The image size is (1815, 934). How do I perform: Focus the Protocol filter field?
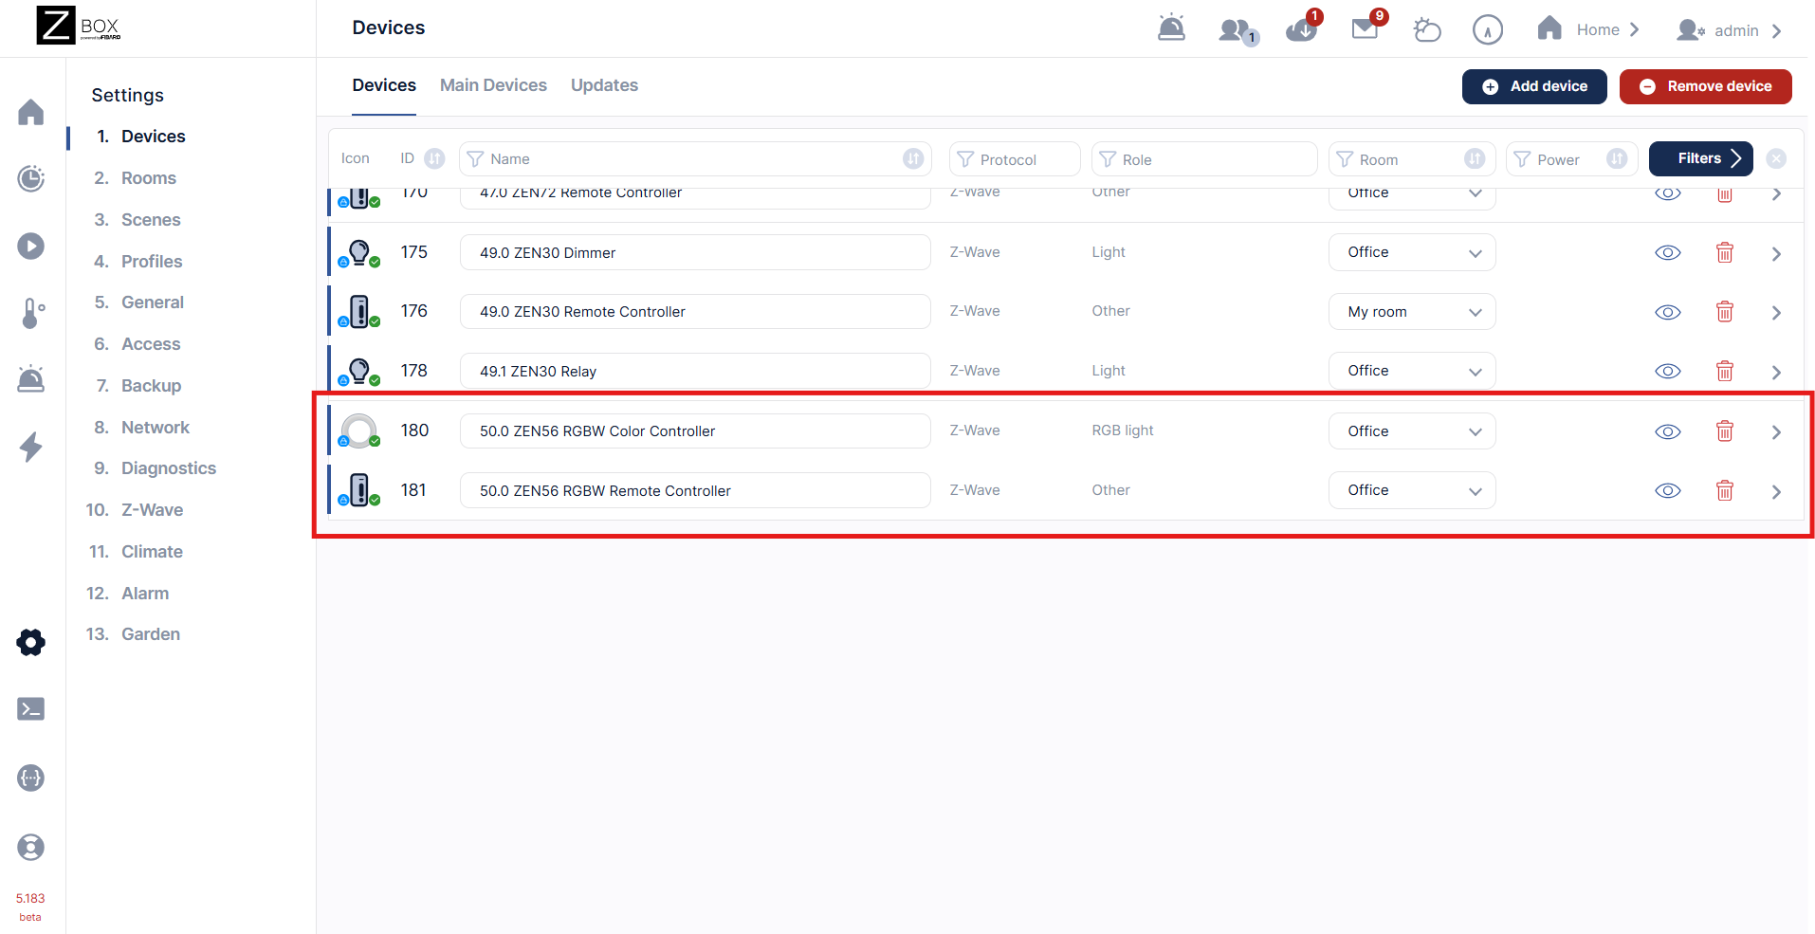pos(1015,159)
